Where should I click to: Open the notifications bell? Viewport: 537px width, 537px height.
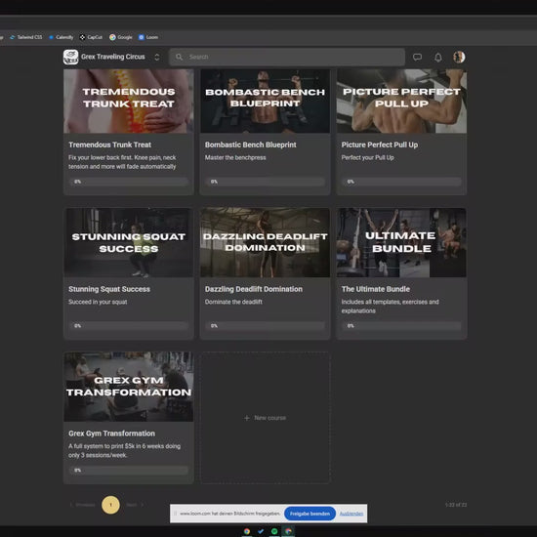click(438, 57)
